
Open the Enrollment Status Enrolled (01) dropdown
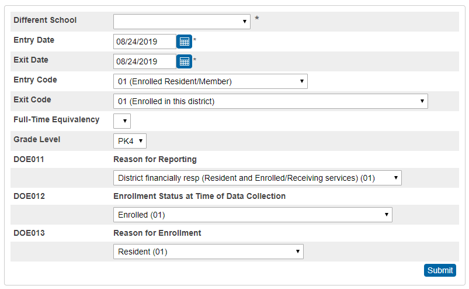click(252, 215)
